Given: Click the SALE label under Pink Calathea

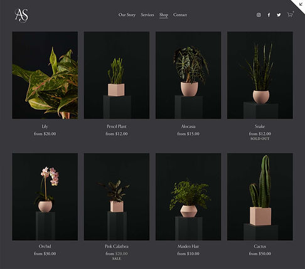Looking at the screenshot, I should [117, 258].
